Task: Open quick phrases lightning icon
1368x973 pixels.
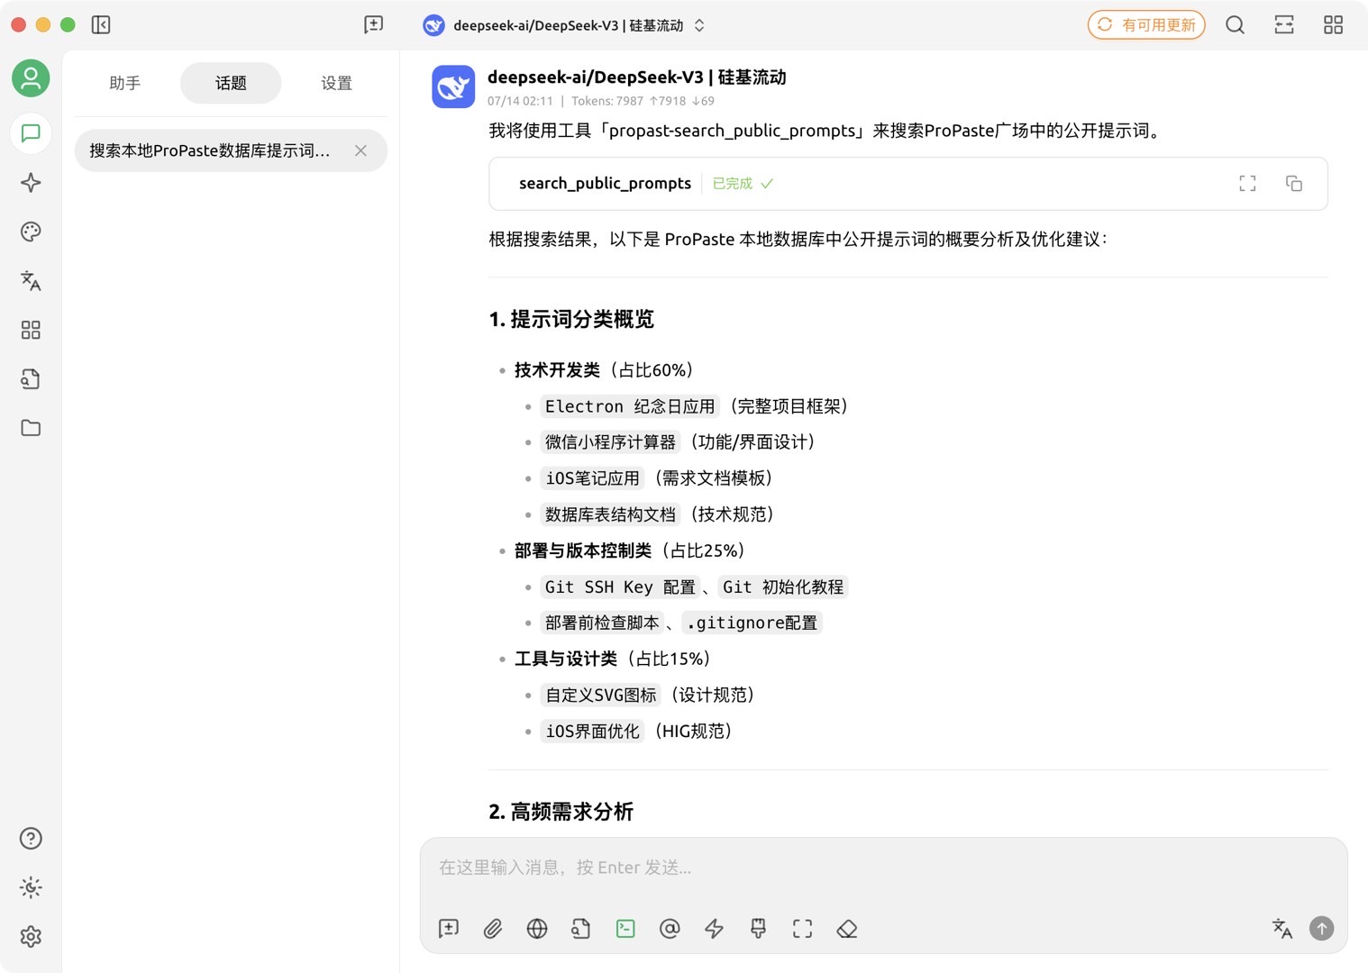Action: pos(714,929)
